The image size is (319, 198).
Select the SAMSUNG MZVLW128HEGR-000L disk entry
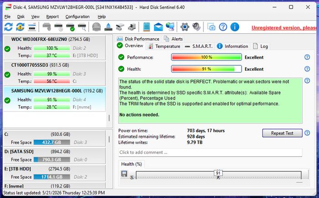tap(55, 99)
